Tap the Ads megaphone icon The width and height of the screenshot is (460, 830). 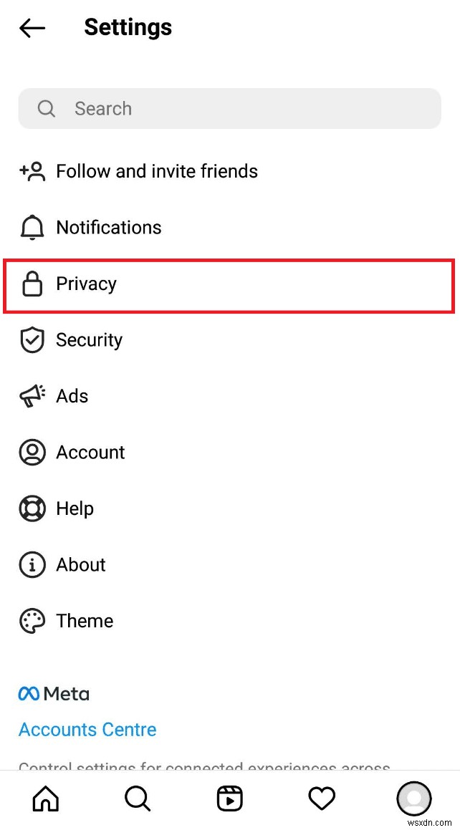[32, 396]
